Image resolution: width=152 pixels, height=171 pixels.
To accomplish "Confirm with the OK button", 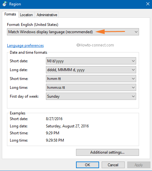I will pos(87,165).
